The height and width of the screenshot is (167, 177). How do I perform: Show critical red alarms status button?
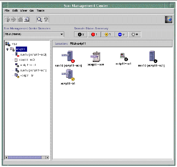pos(94,34)
